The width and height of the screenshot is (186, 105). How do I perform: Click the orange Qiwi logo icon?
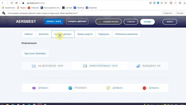[108, 88]
